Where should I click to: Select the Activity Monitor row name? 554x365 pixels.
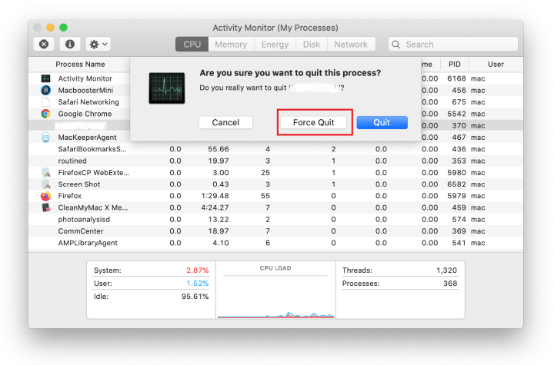point(85,78)
